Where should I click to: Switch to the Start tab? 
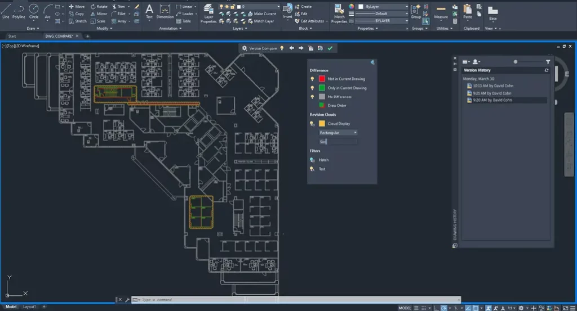click(12, 37)
